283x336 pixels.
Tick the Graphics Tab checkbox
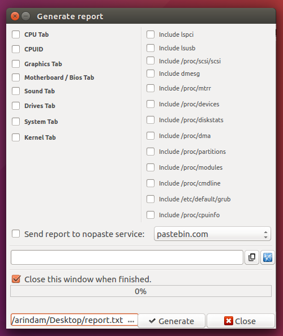tap(16, 64)
